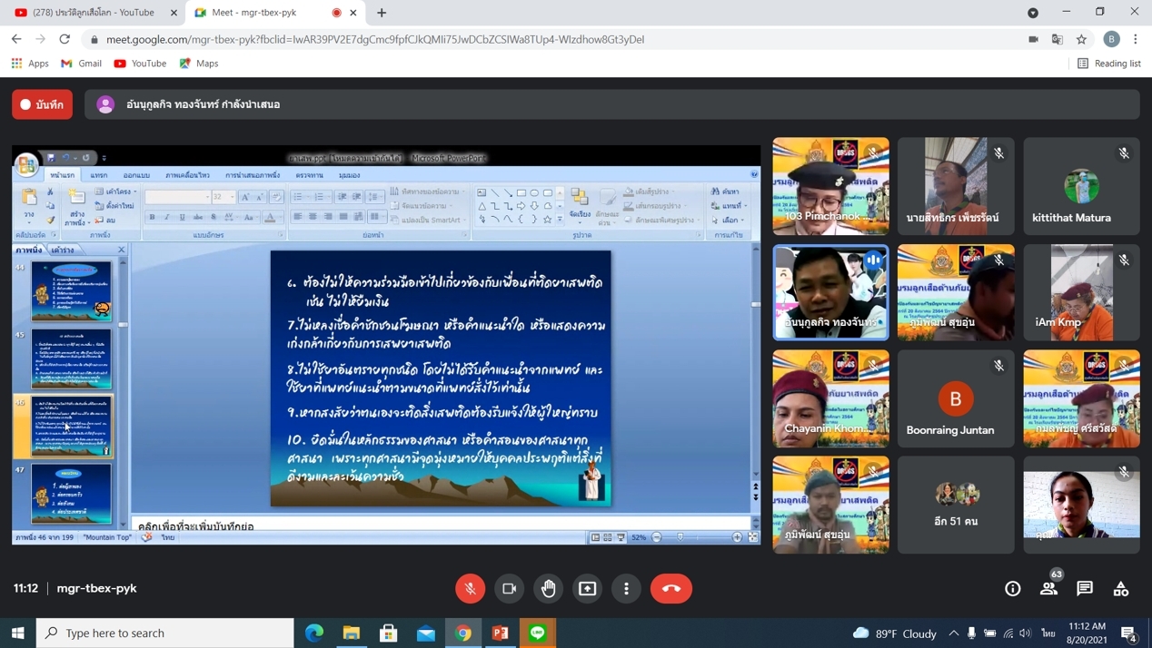Raise hand in the meeting

point(549,588)
